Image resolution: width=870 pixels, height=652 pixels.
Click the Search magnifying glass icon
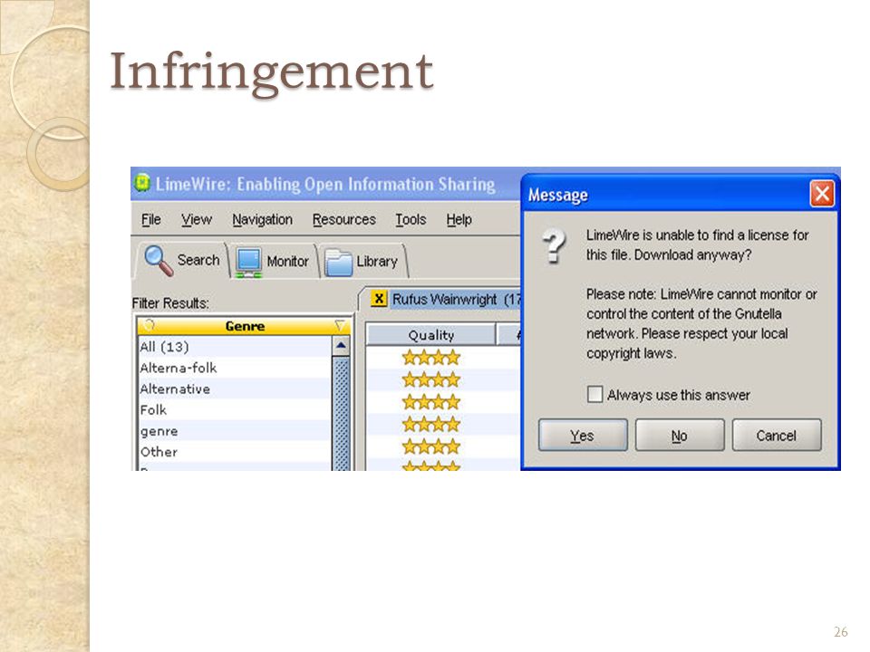pos(159,261)
